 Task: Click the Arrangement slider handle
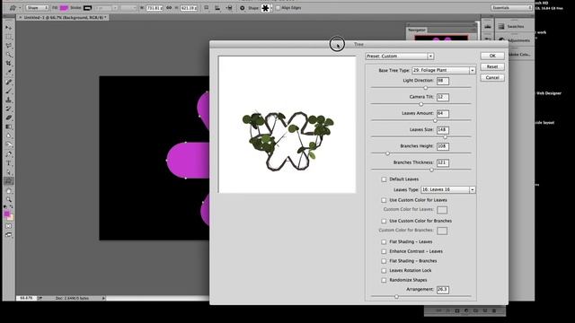point(396,297)
